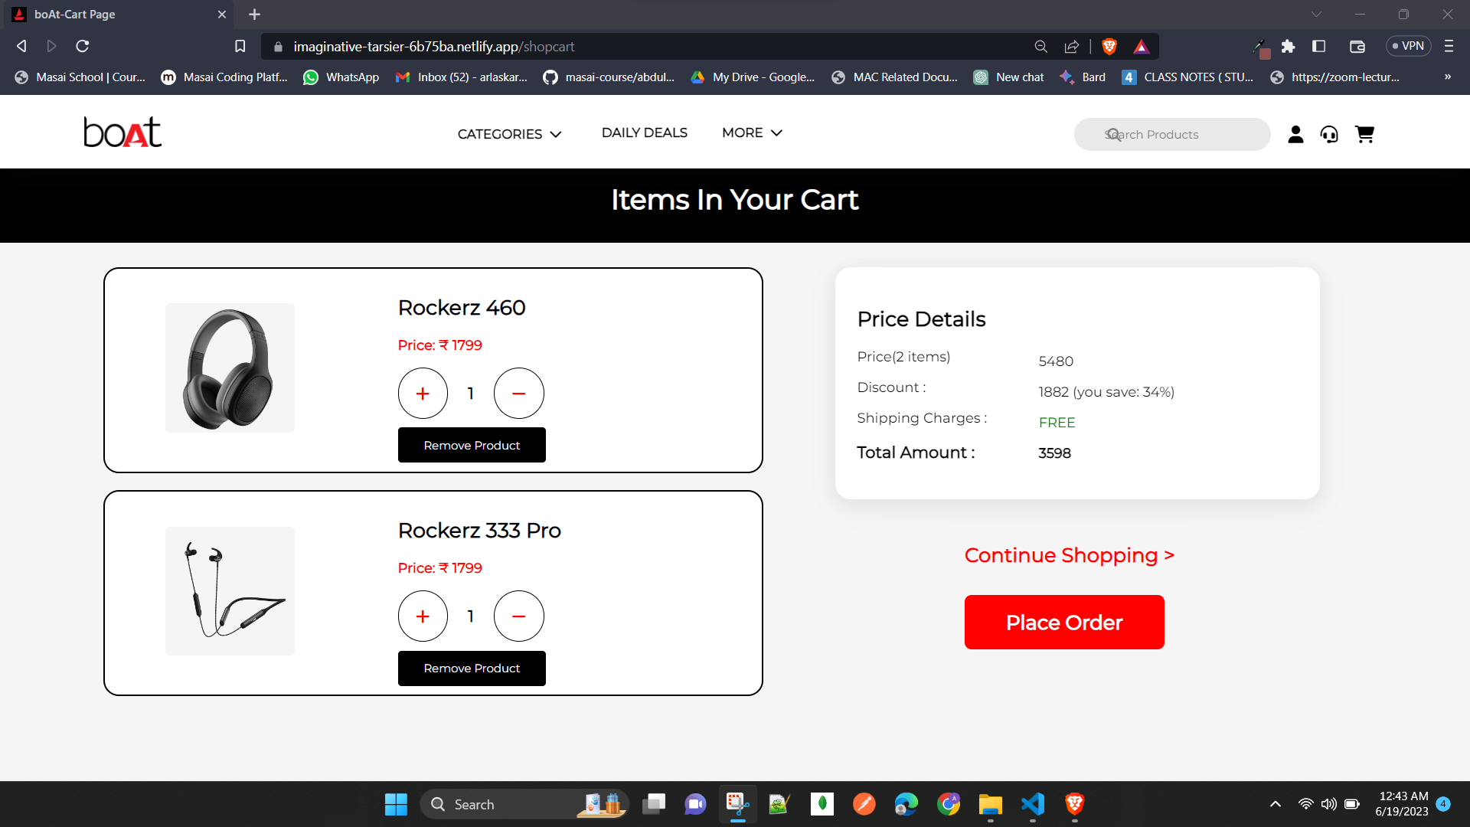
Task: Reload the cart page
Action: [83, 47]
